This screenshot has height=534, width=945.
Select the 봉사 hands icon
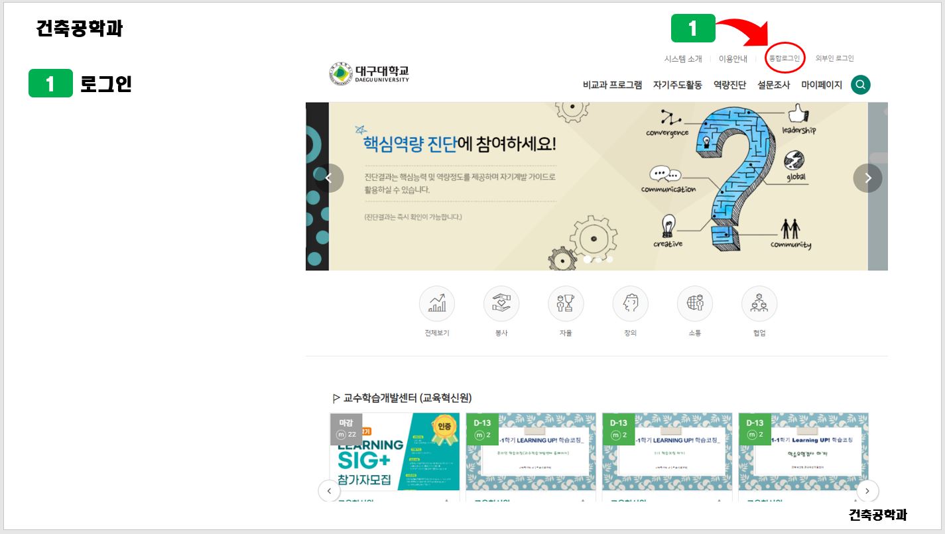[x=501, y=304]
